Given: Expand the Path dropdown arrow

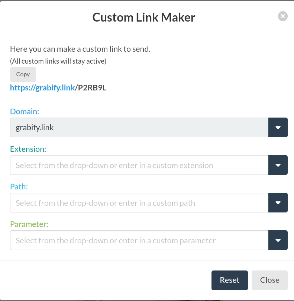Looking at the screenshot, I should tap(278, 203).
